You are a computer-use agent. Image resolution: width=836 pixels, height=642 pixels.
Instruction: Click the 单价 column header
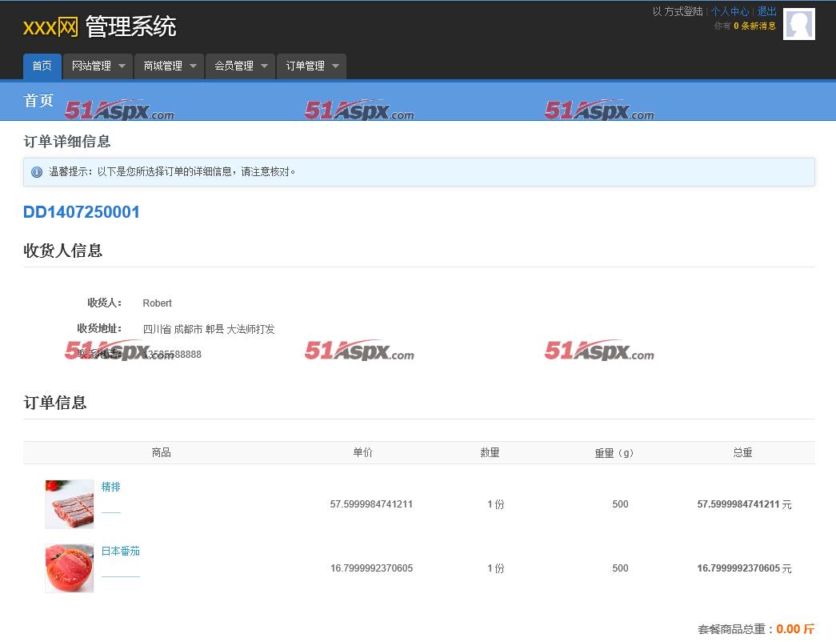click(x=362, y=452)
